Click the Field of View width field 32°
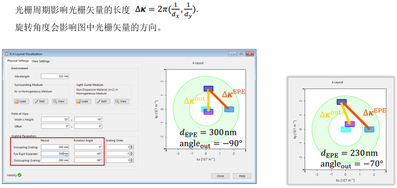The height and width of the screenshot is (188, 397). click(55, 120)
